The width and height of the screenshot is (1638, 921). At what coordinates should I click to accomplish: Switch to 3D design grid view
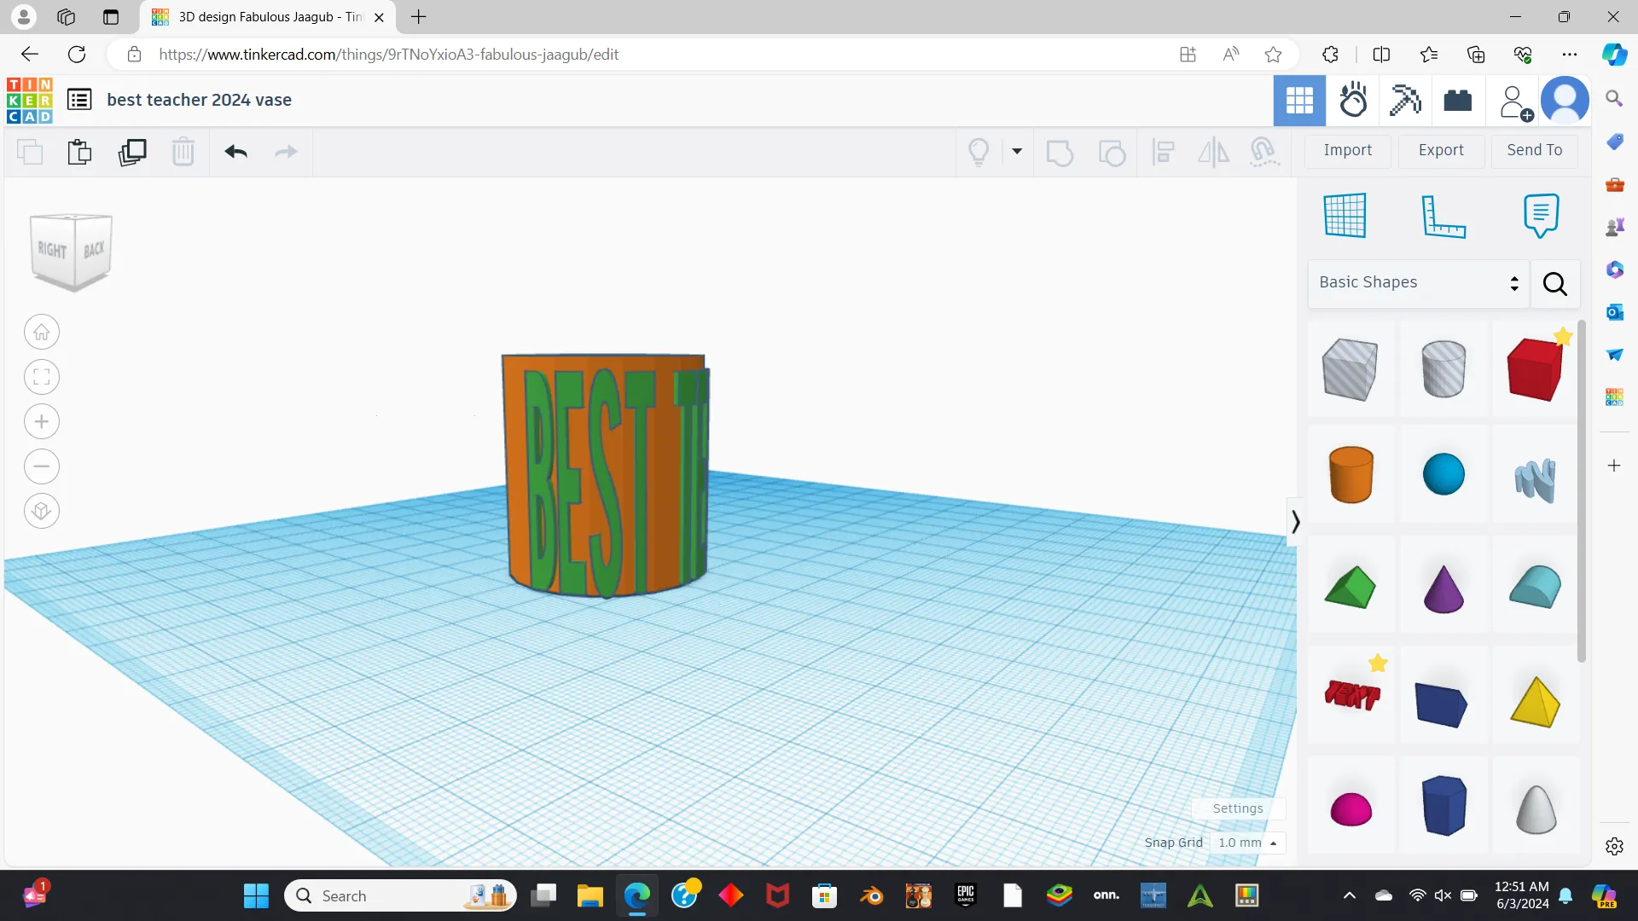tap(1299, 101)
